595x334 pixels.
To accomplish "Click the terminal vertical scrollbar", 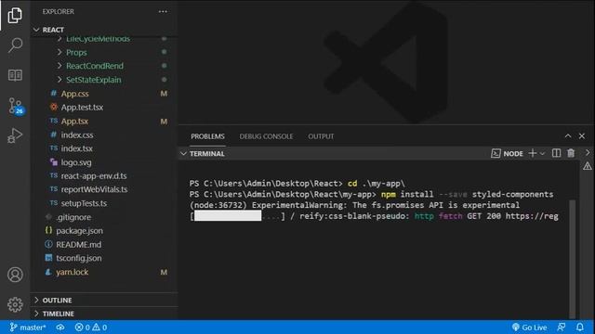I will (x=573, y=259).
